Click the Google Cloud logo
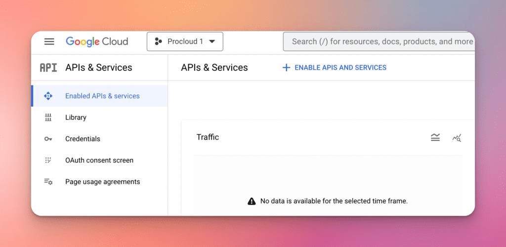The height and width of the screenshot is (247, 506). click(x=97, y=41)
